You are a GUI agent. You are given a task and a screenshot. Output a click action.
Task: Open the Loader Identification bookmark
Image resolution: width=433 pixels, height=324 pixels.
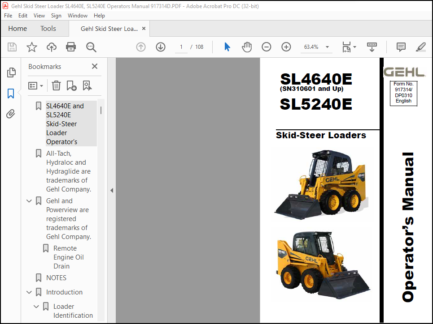(x=73, y=311)
